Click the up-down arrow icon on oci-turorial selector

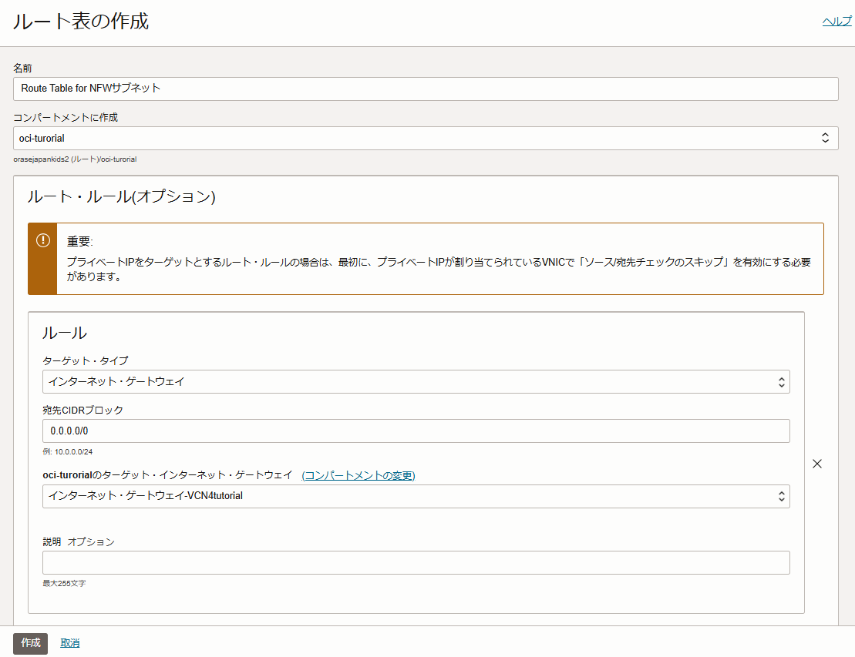826,138
